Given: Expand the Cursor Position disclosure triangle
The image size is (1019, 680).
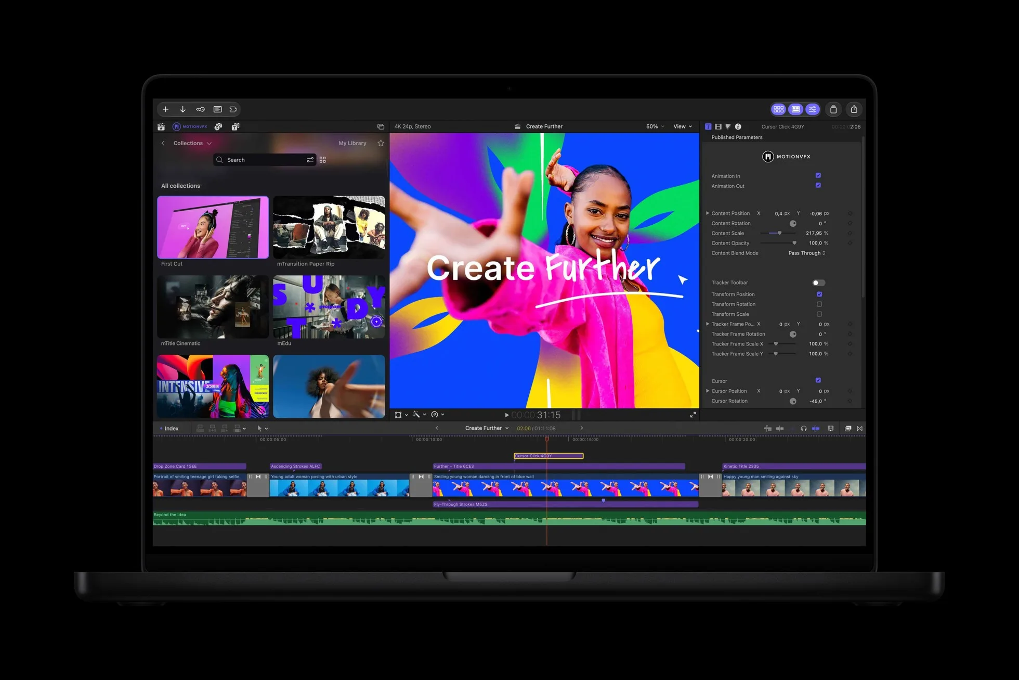Looking at the screenshot, I should click(708, 391).
